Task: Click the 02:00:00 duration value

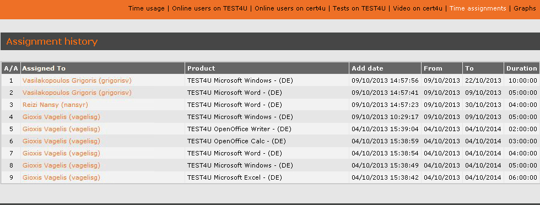Action: [x=523, y=129]
